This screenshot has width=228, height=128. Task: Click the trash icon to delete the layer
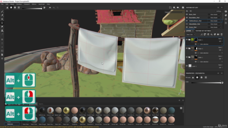coord(222,34)
